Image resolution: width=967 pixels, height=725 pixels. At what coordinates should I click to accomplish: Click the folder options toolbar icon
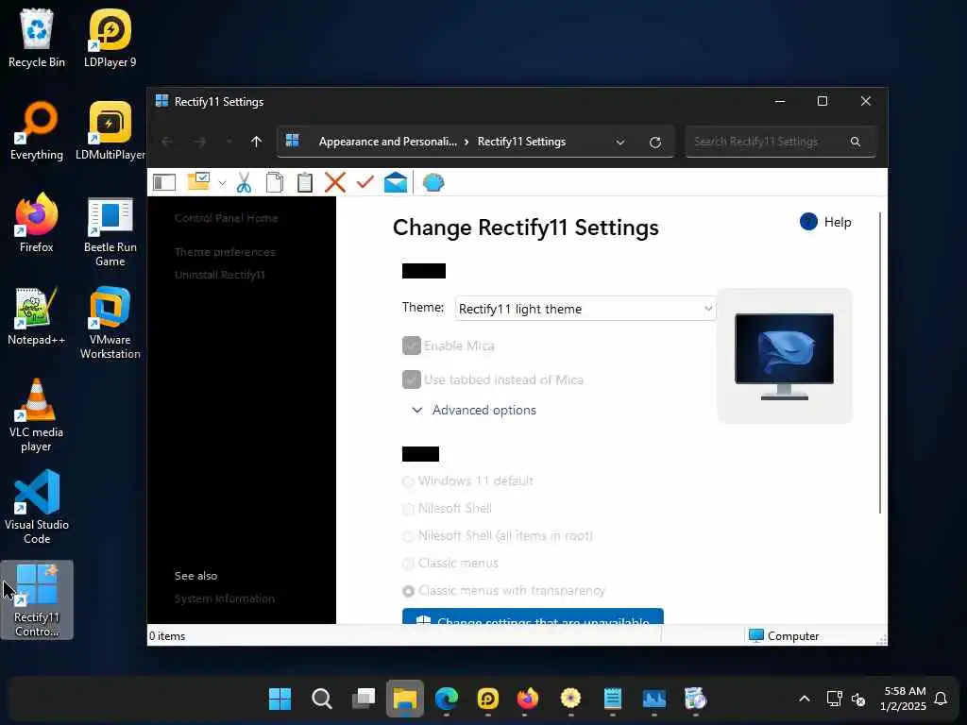(x=198, y=181)
